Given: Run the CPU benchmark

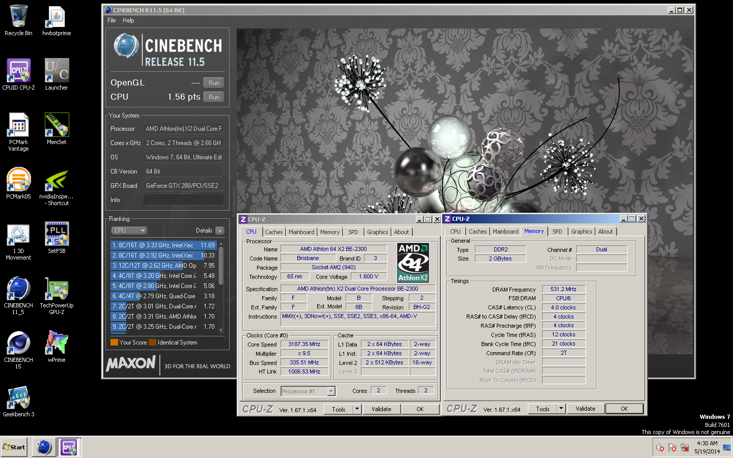Looking at the screenshot, I should point(214,97).
